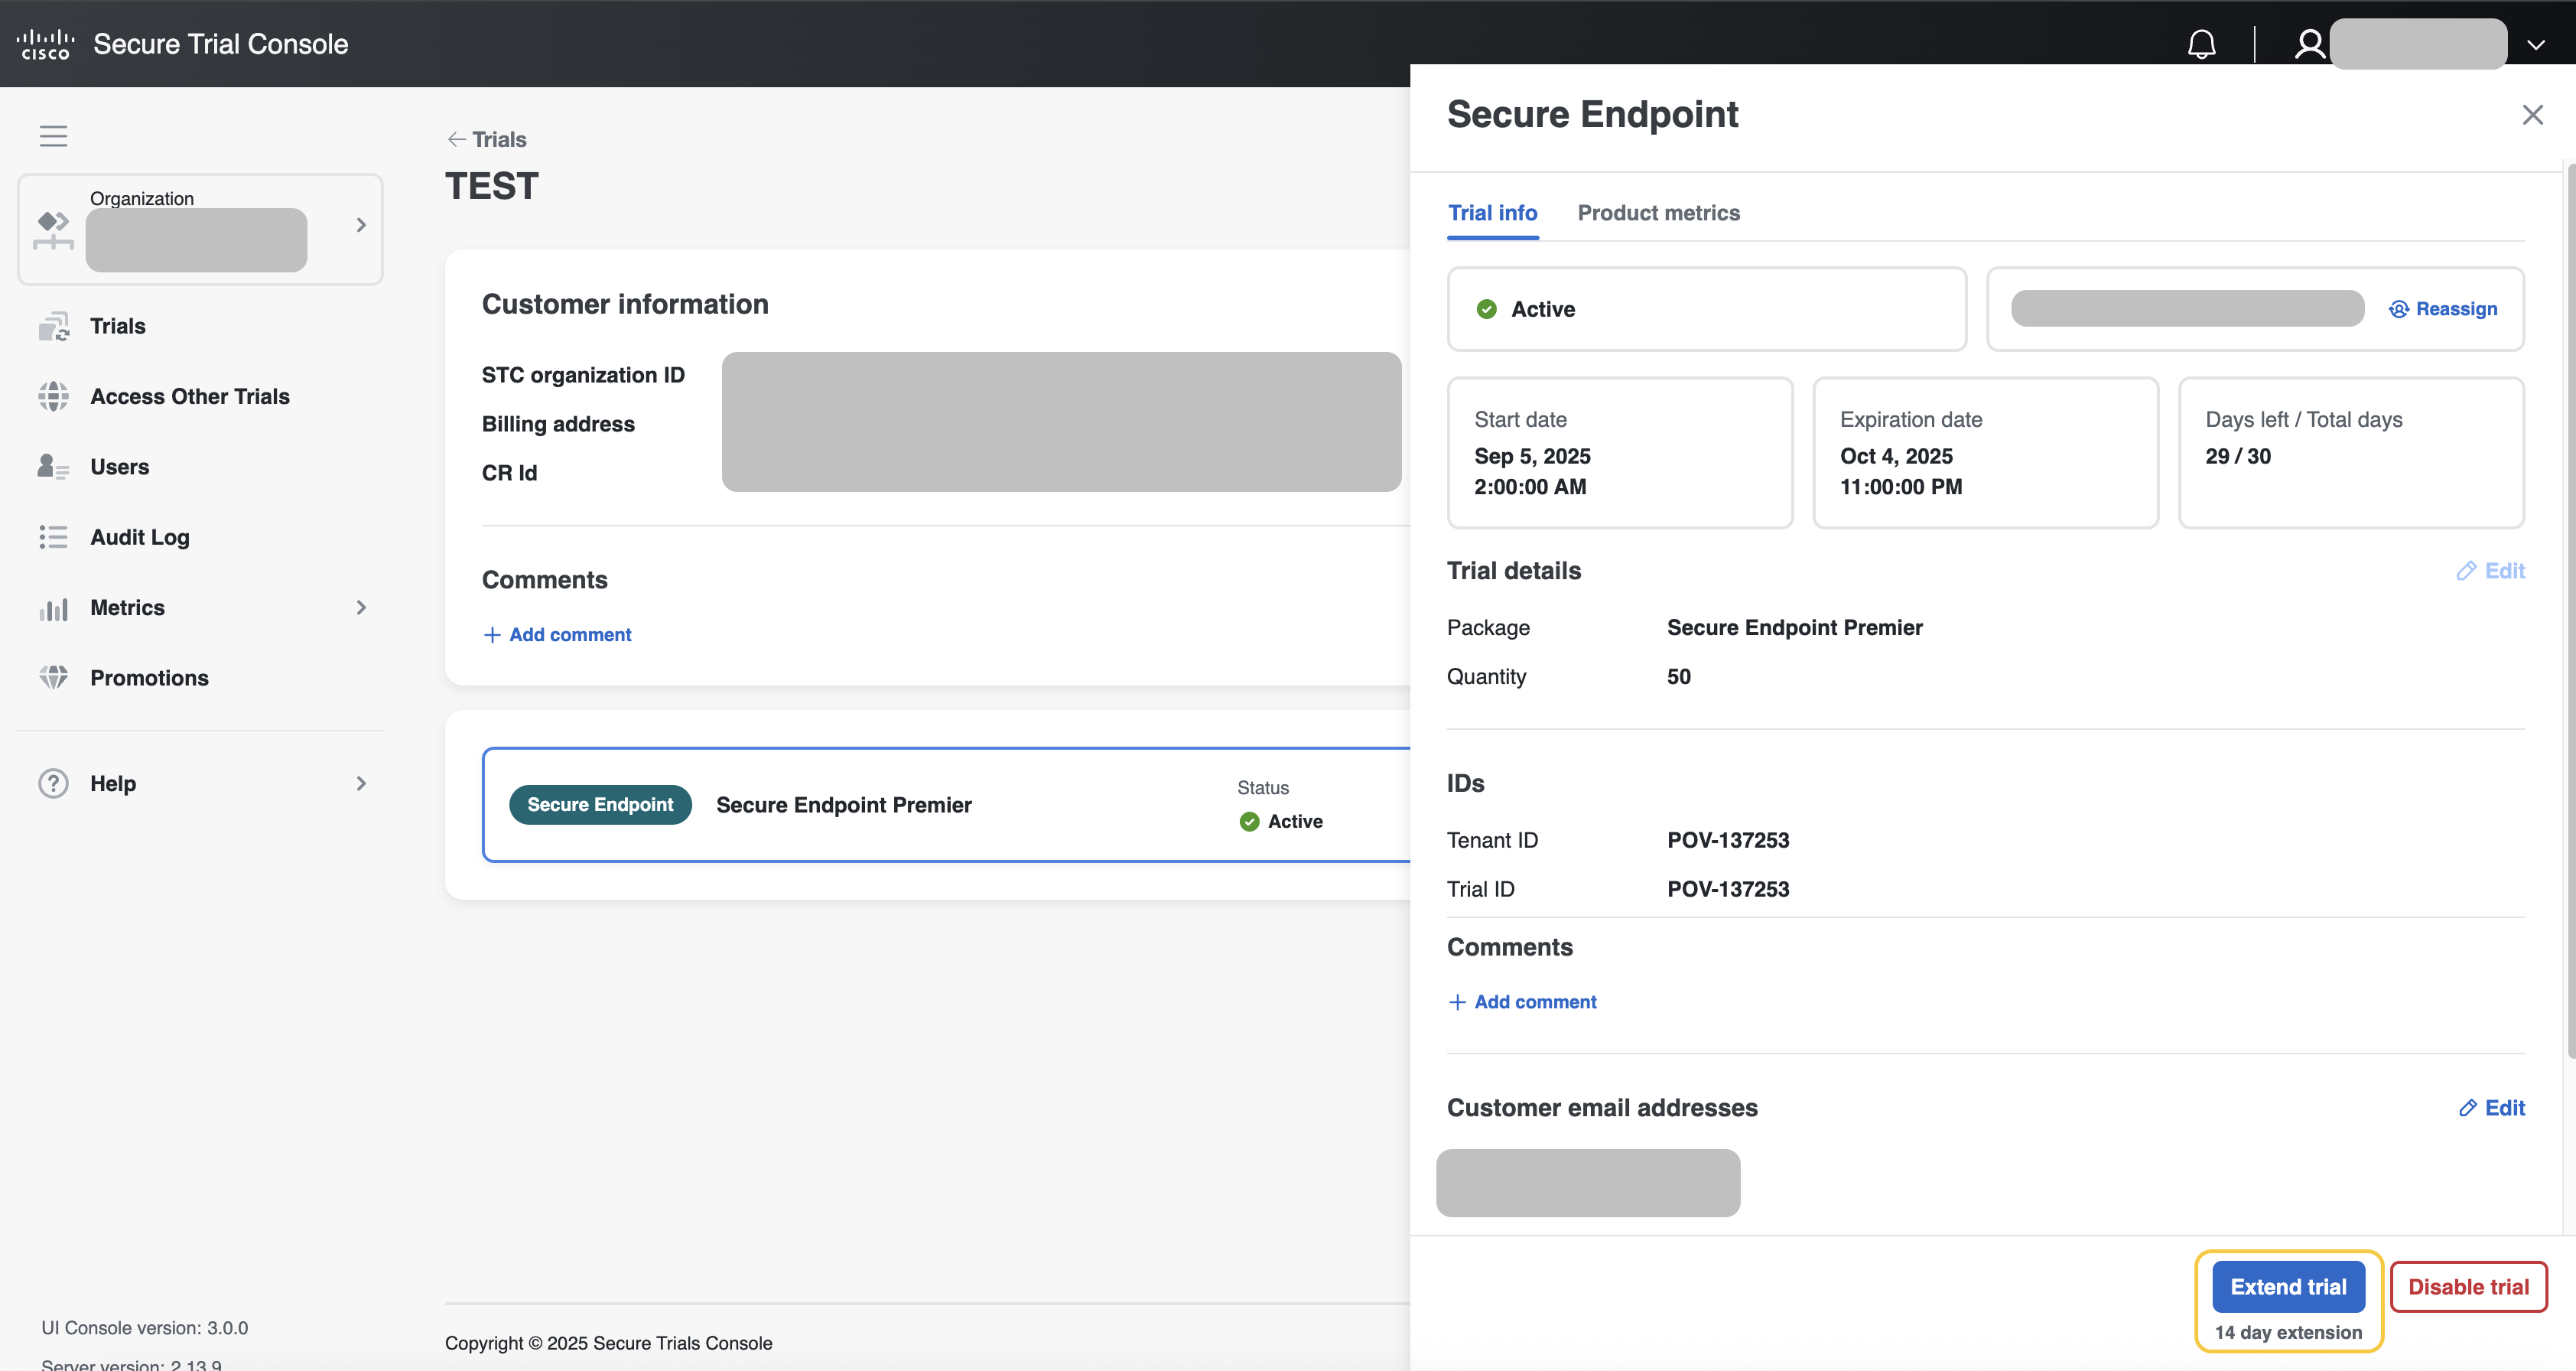Go to Users page

(x=120, y=467)
